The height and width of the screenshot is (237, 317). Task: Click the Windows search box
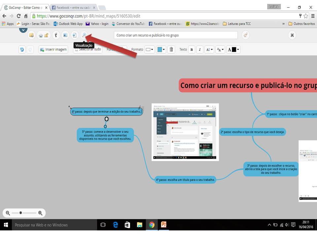point(54,225)
